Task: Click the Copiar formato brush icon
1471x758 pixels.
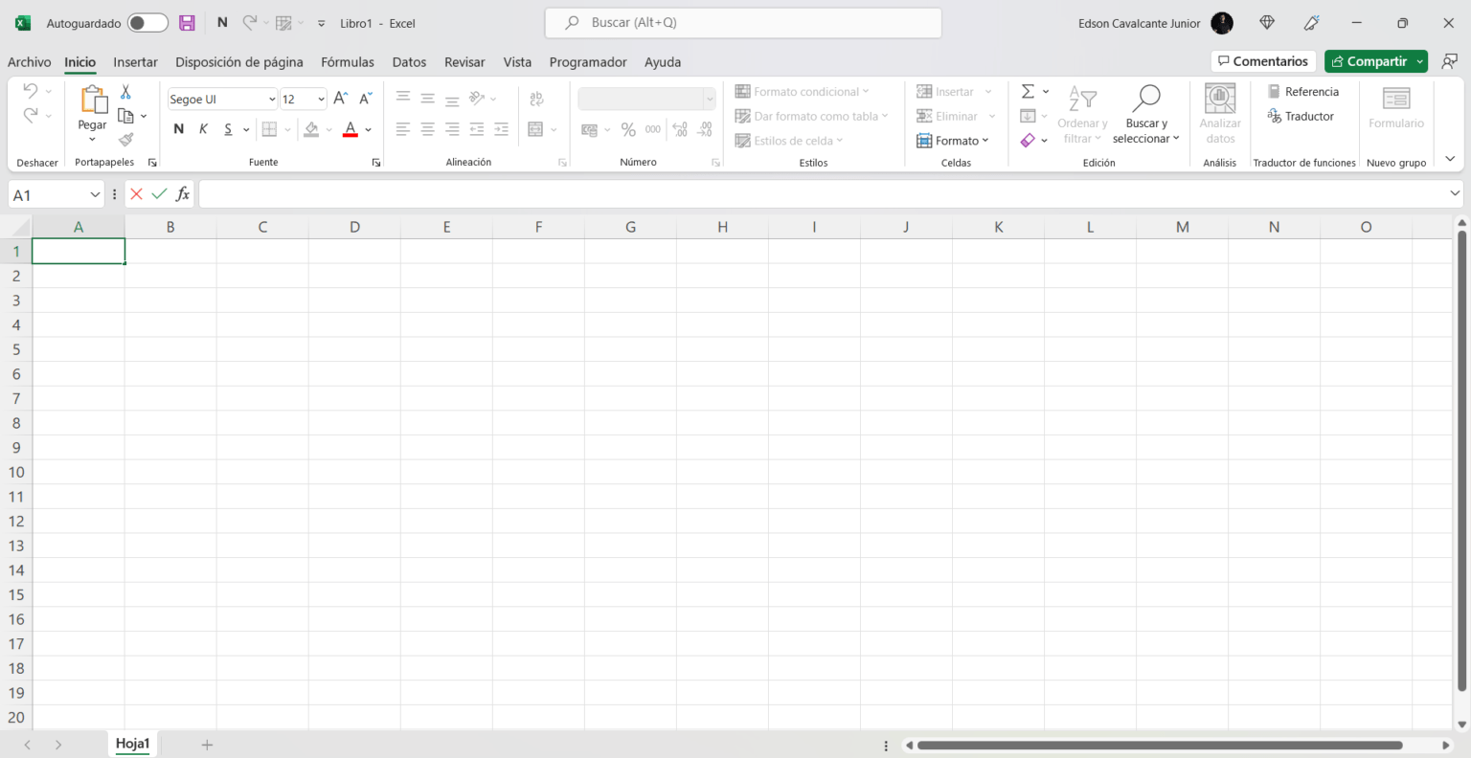Action: [x=124, y=139]
